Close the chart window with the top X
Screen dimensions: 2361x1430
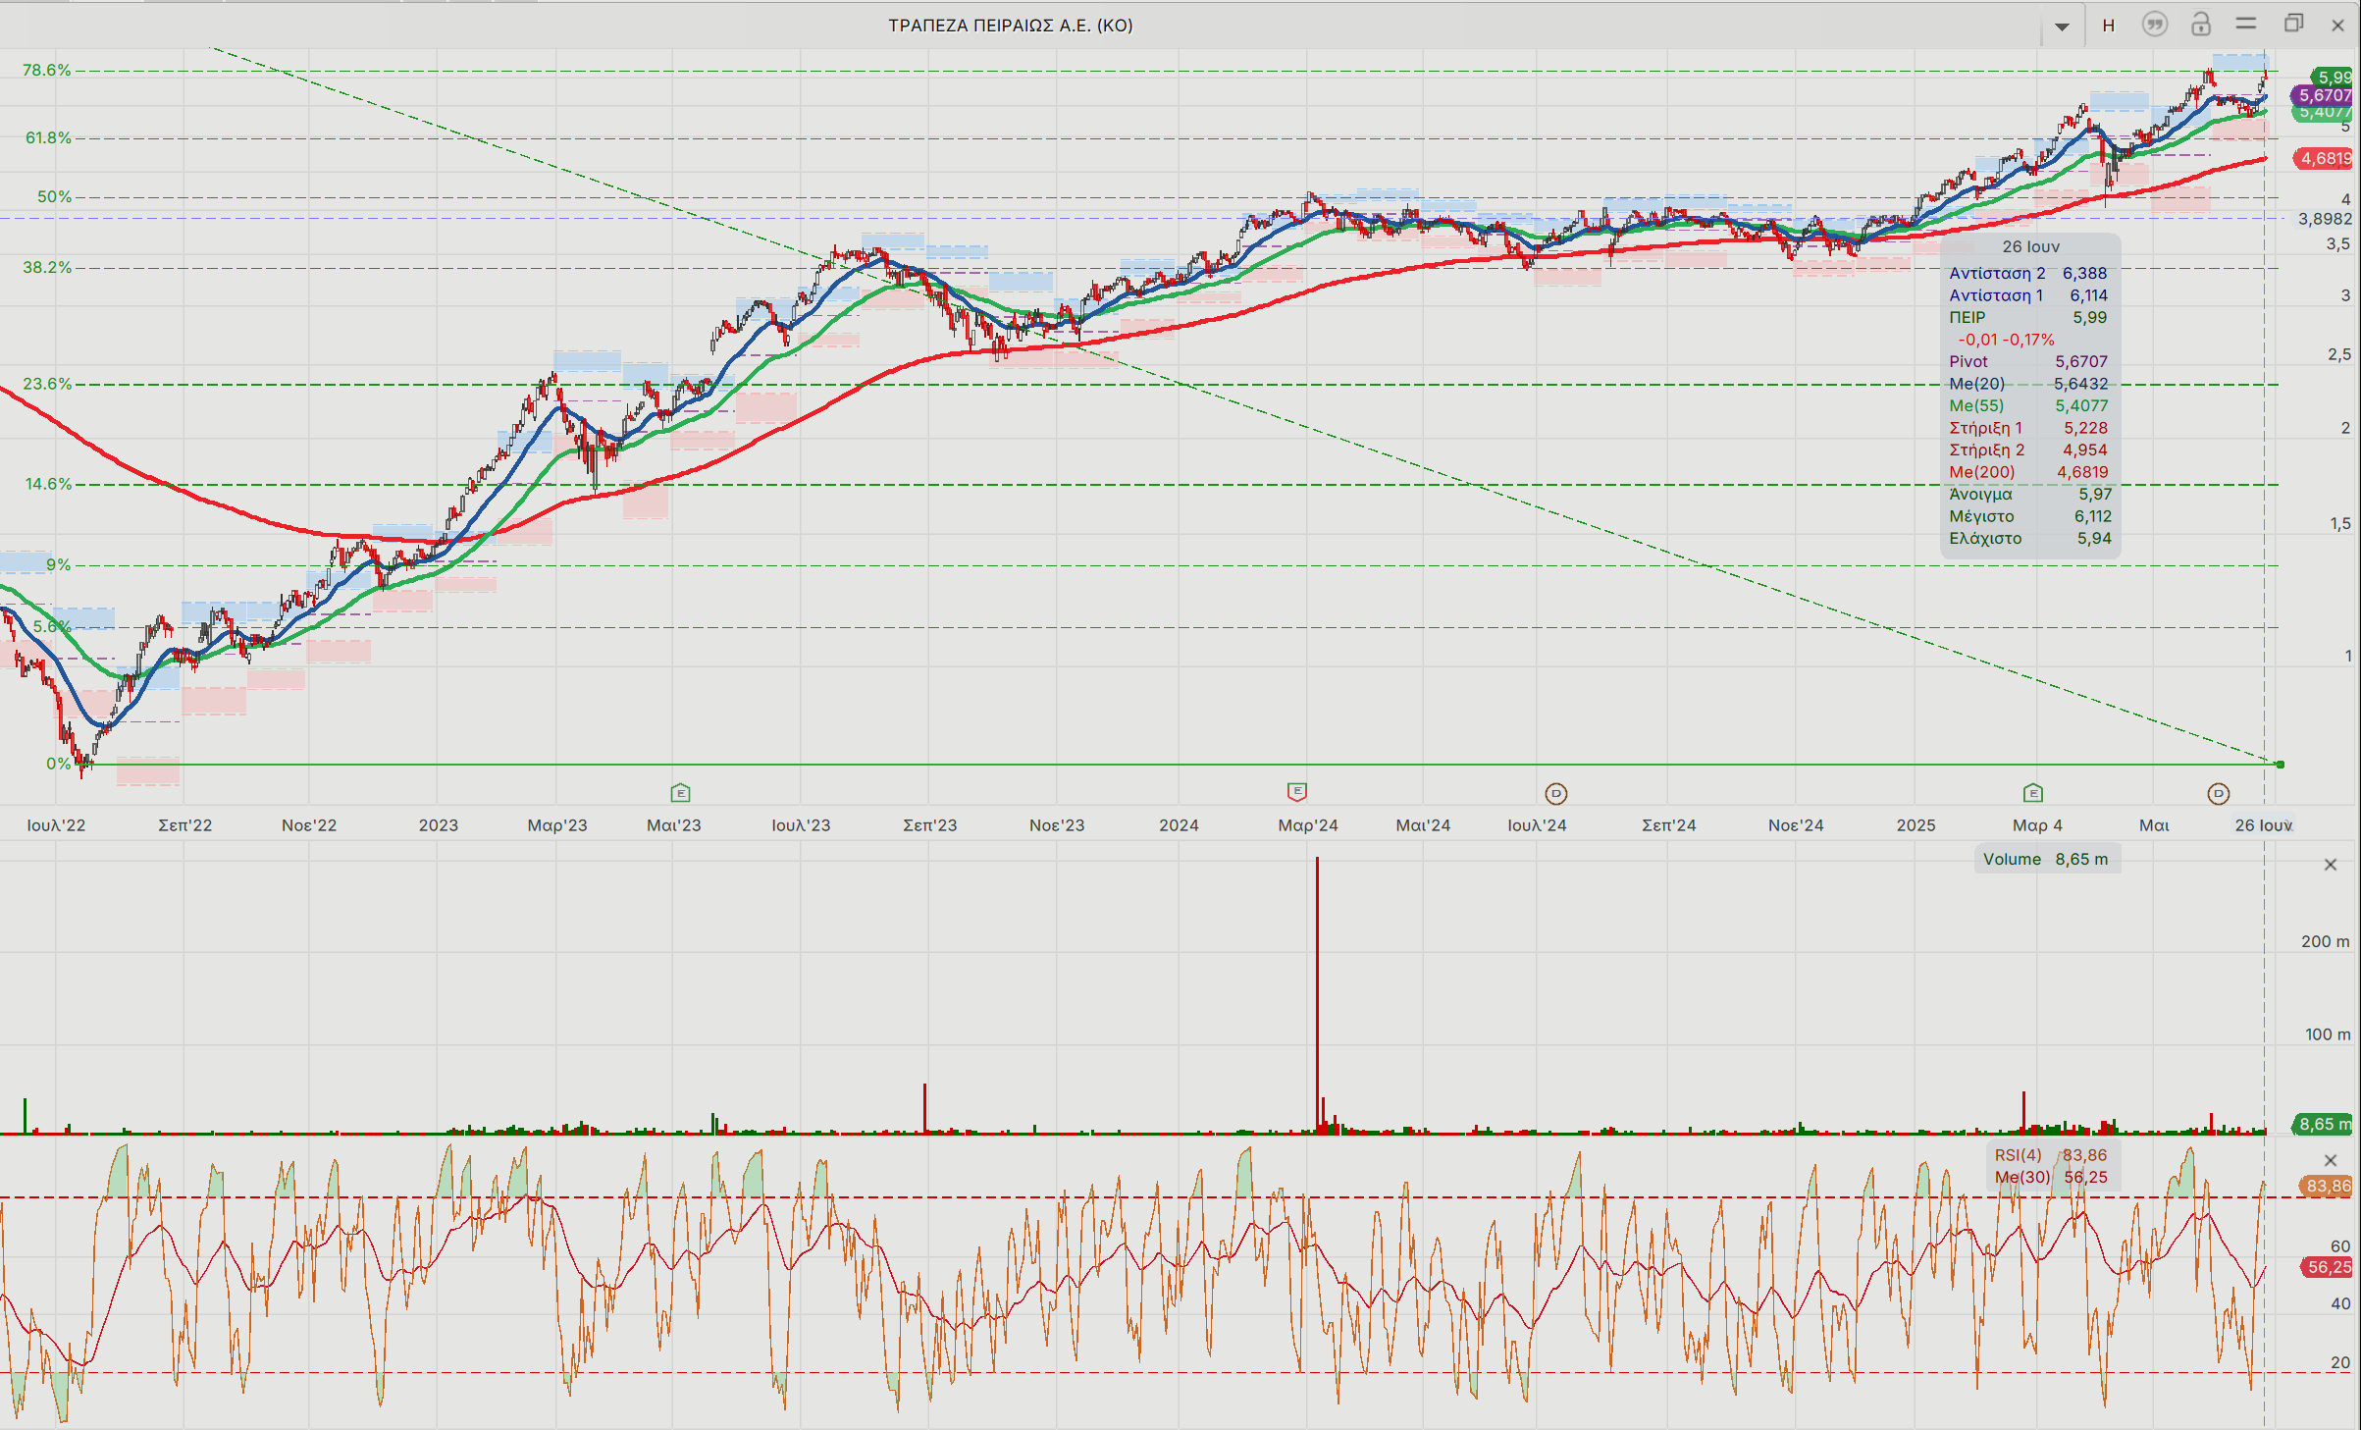pos(2338,26)
